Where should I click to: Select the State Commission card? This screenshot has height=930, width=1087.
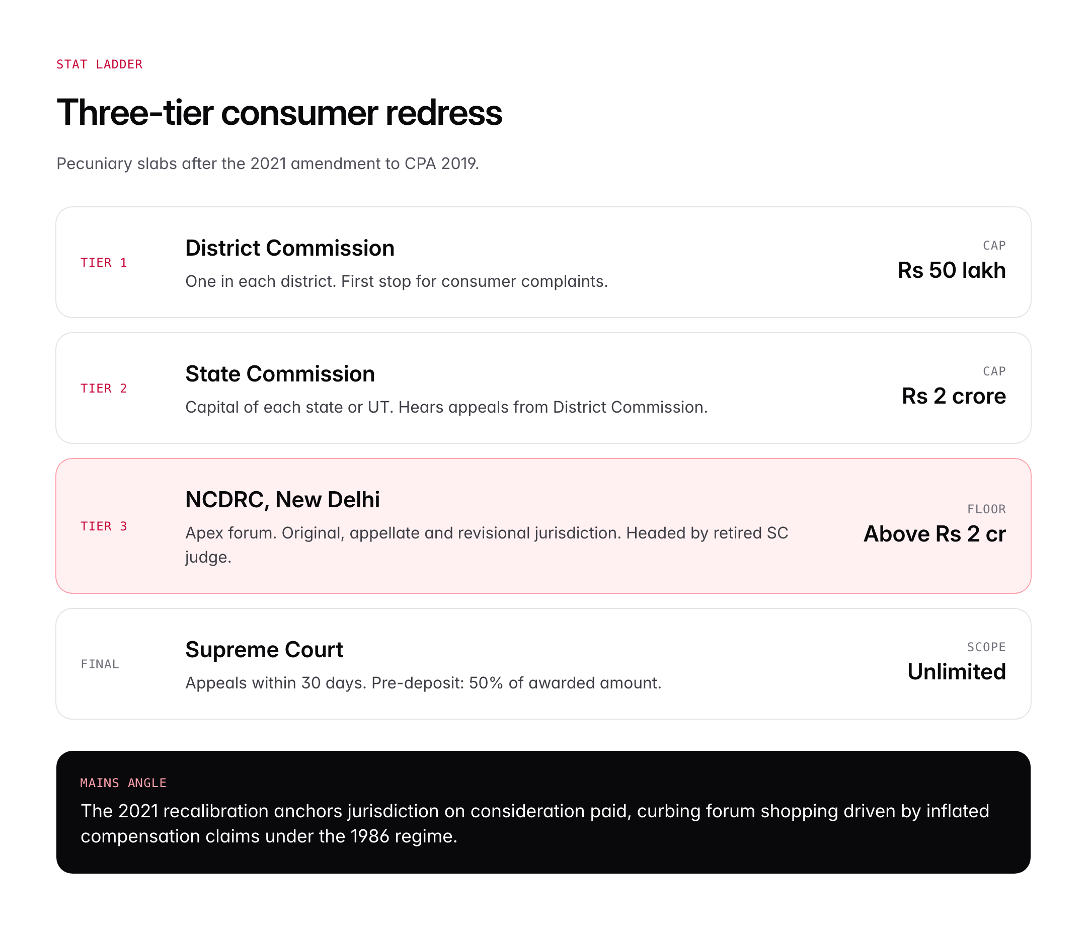pyautogui.click(x=543, y=387)
